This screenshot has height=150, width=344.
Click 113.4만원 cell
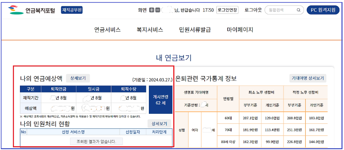pos(272,130)
